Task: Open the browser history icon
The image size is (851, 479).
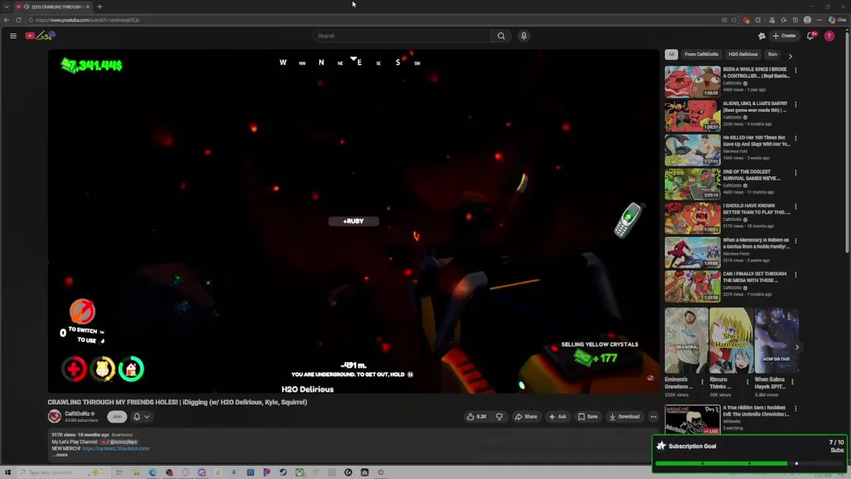Action: pyautogui.click(x=795, y=20)
